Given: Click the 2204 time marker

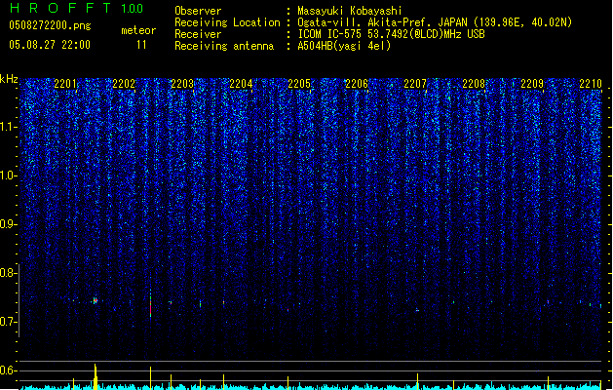Looking at the screenshot, I should point(241,84).
